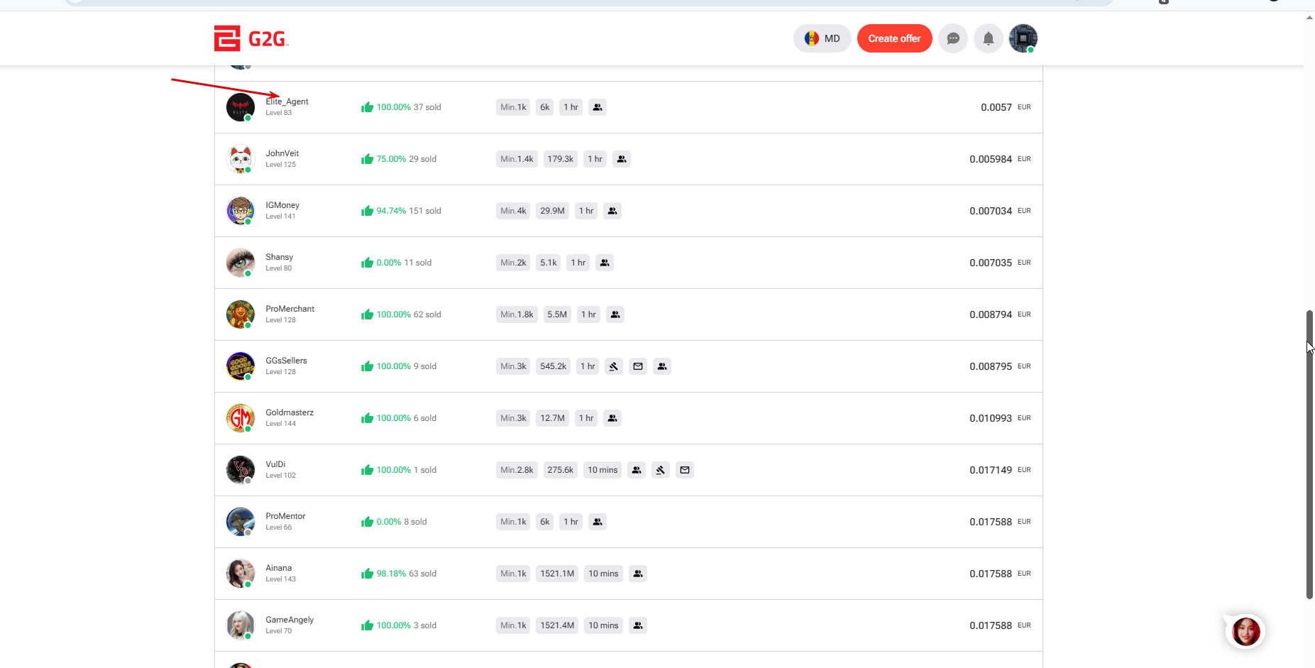Click the 98.18% rating for Ainana
The image size is (1315, 668).
click(x=391, y=574)
